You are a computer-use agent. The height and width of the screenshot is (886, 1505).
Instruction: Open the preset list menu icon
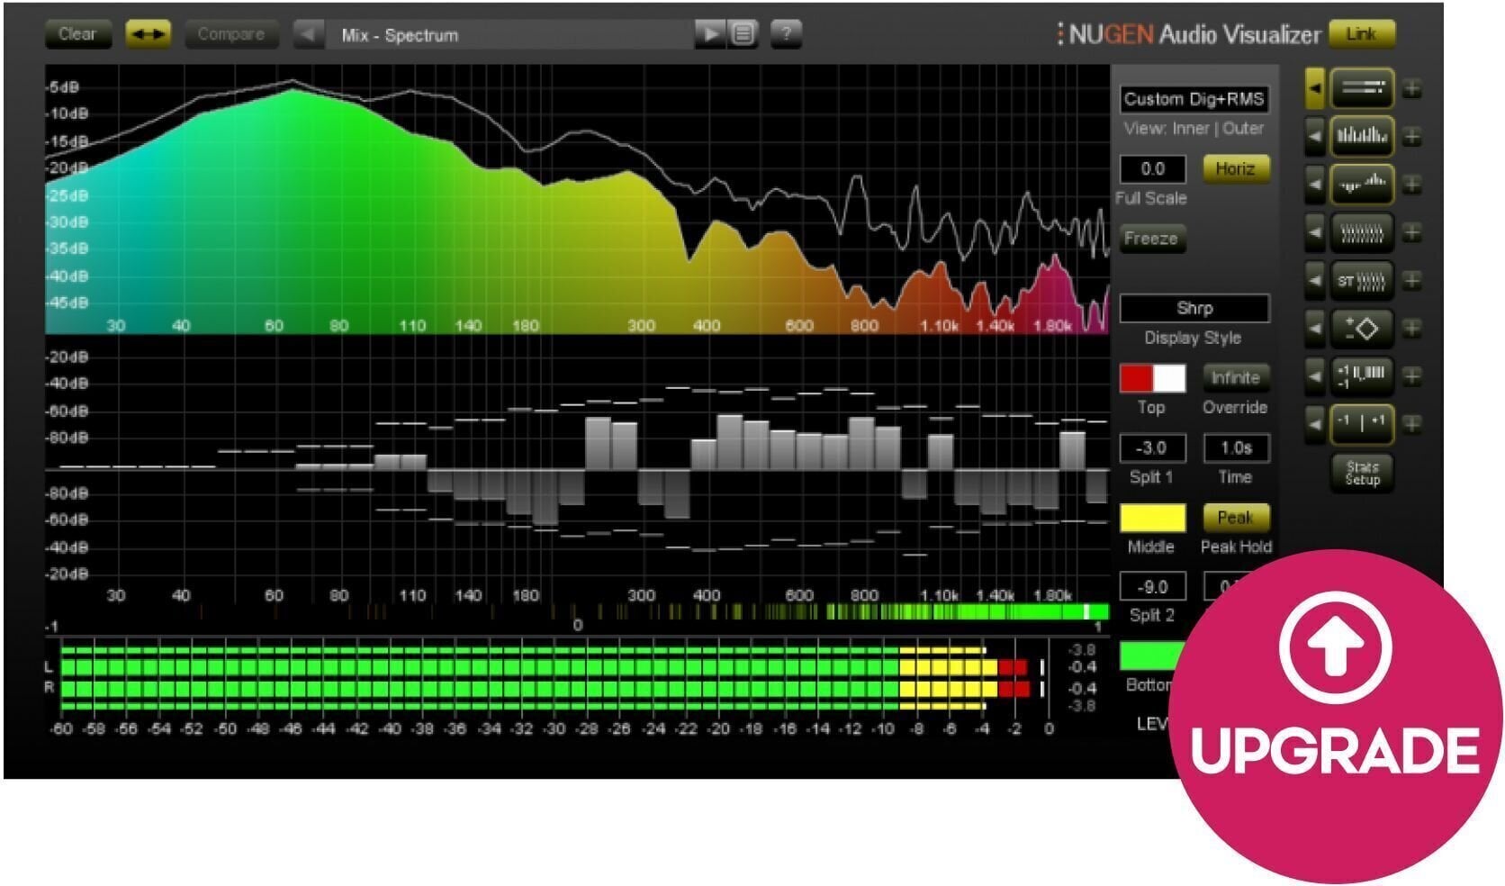point(743,34)
